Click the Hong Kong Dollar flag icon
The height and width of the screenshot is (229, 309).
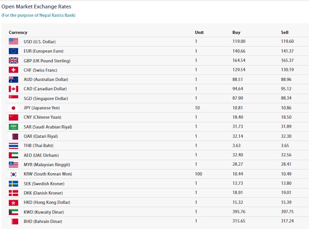click(13, 202)
